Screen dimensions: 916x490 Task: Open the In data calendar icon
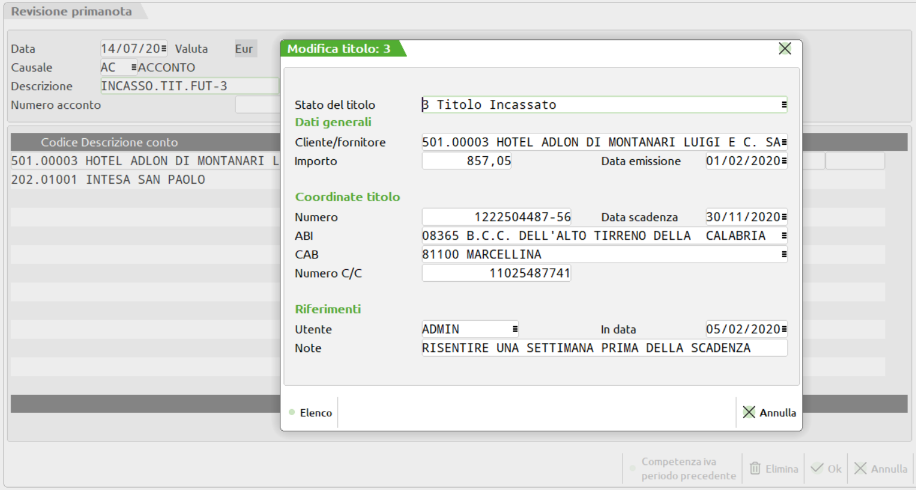tap(783, 329)
